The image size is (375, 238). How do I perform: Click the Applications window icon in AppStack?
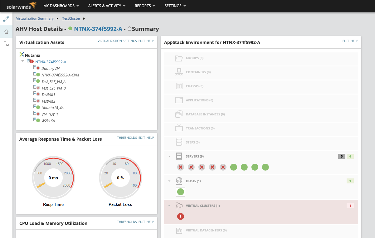(179, 100)
